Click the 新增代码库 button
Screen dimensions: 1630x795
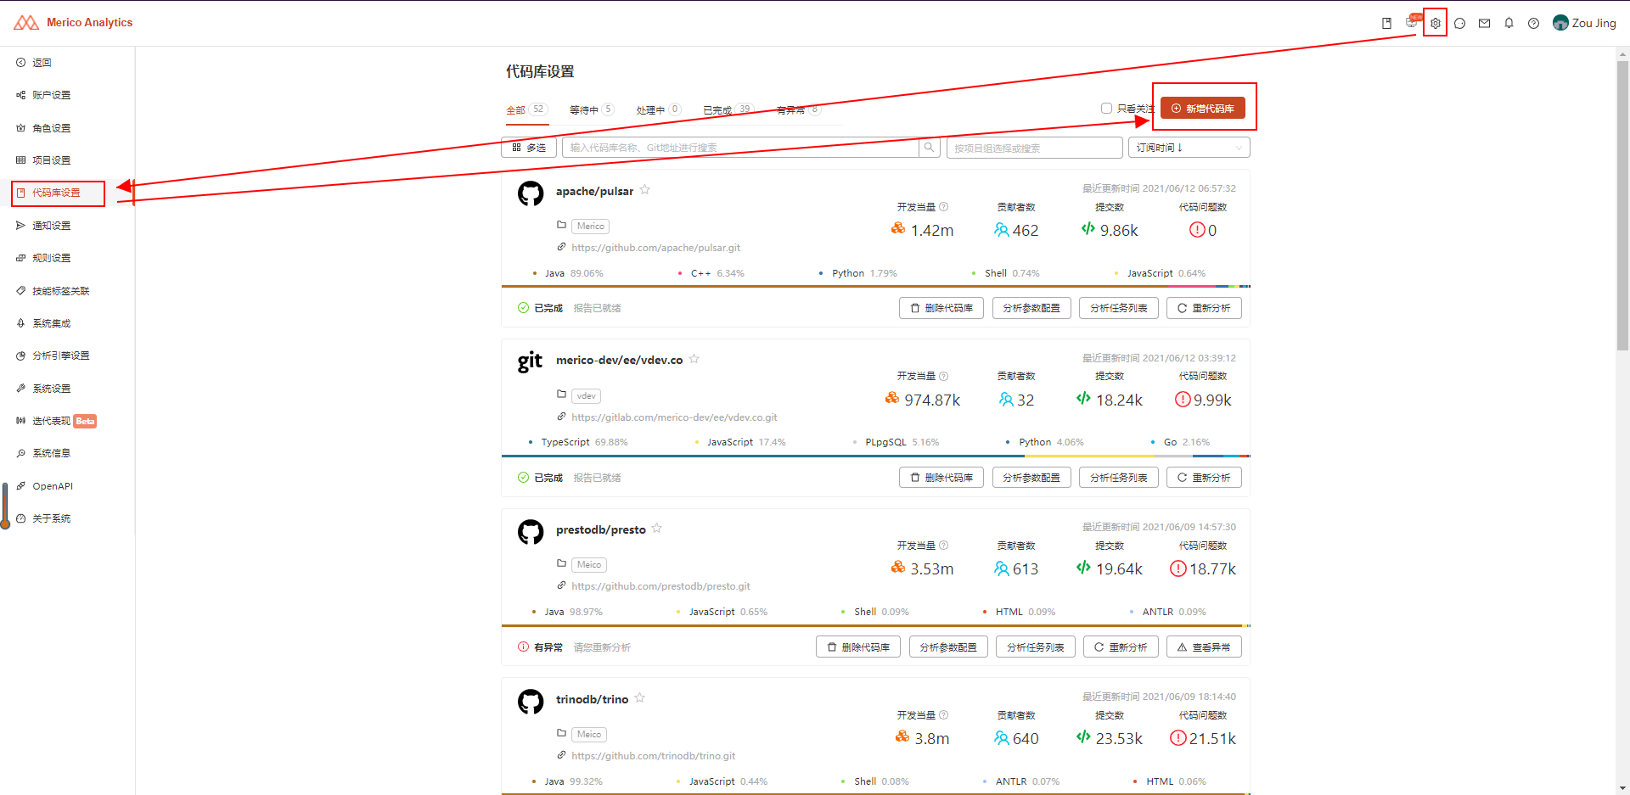click(x=1203, y=108)
